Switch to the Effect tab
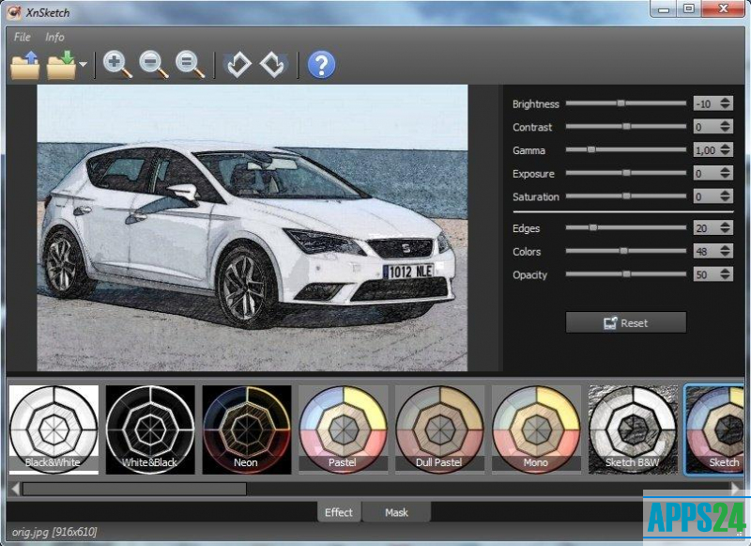The width and height of the screenshot is (751, 546). [x=339, y=512]
